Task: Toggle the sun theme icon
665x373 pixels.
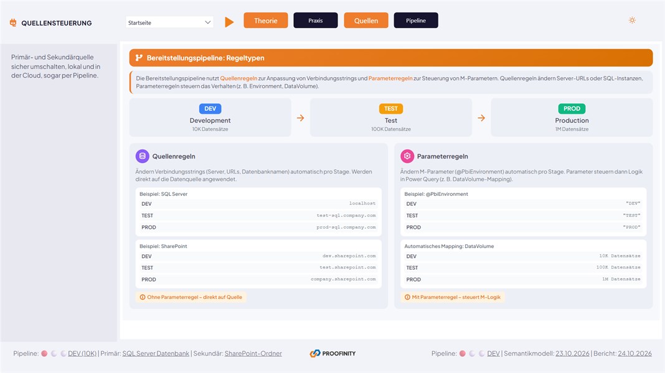Action: pos(632,20)
